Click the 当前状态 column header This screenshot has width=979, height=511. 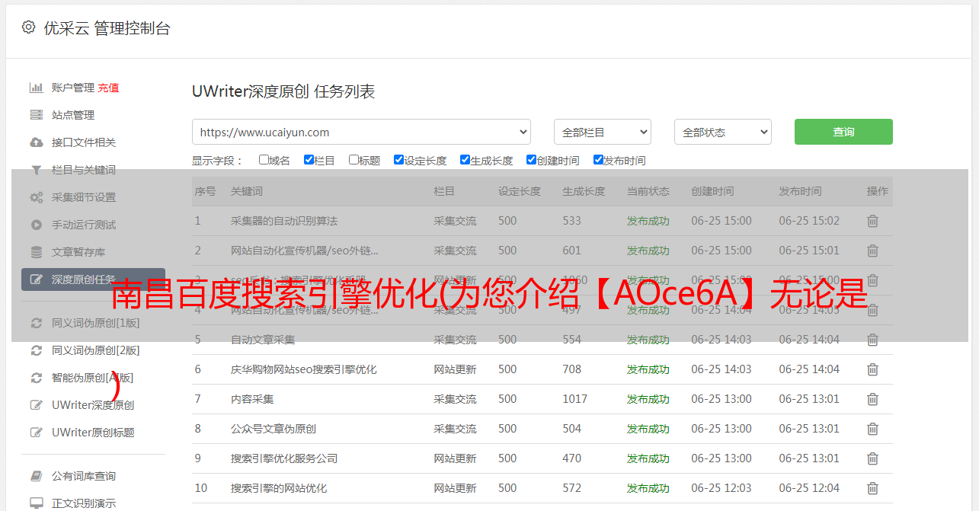[x=648, y=191]
